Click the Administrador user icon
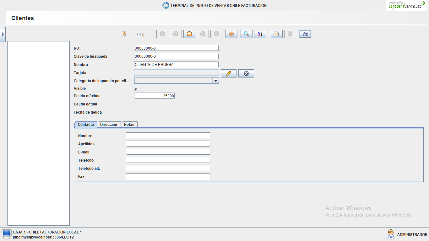429x241 pixels. point(391,234)
